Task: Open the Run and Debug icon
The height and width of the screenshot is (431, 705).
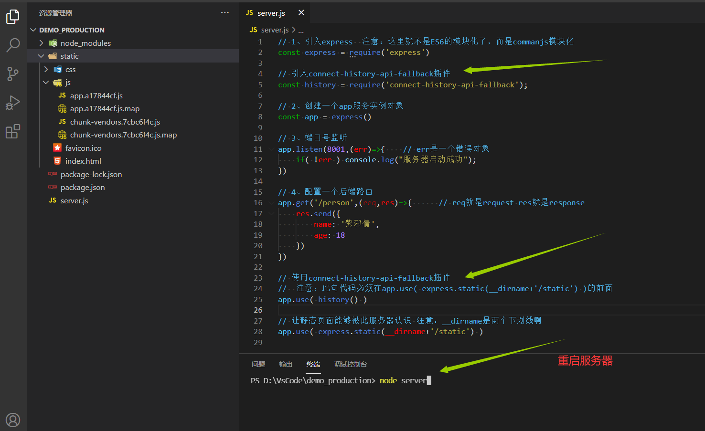Action: [13, 103]
